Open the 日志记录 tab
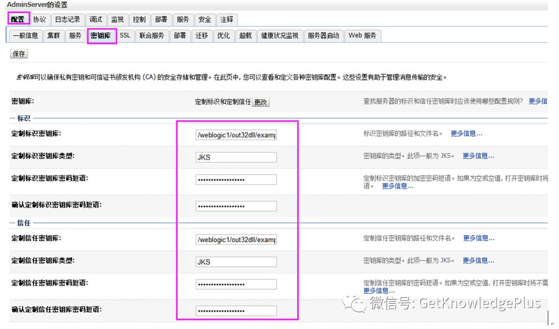This screenshot has width=559, height=329. coord(67,19)
